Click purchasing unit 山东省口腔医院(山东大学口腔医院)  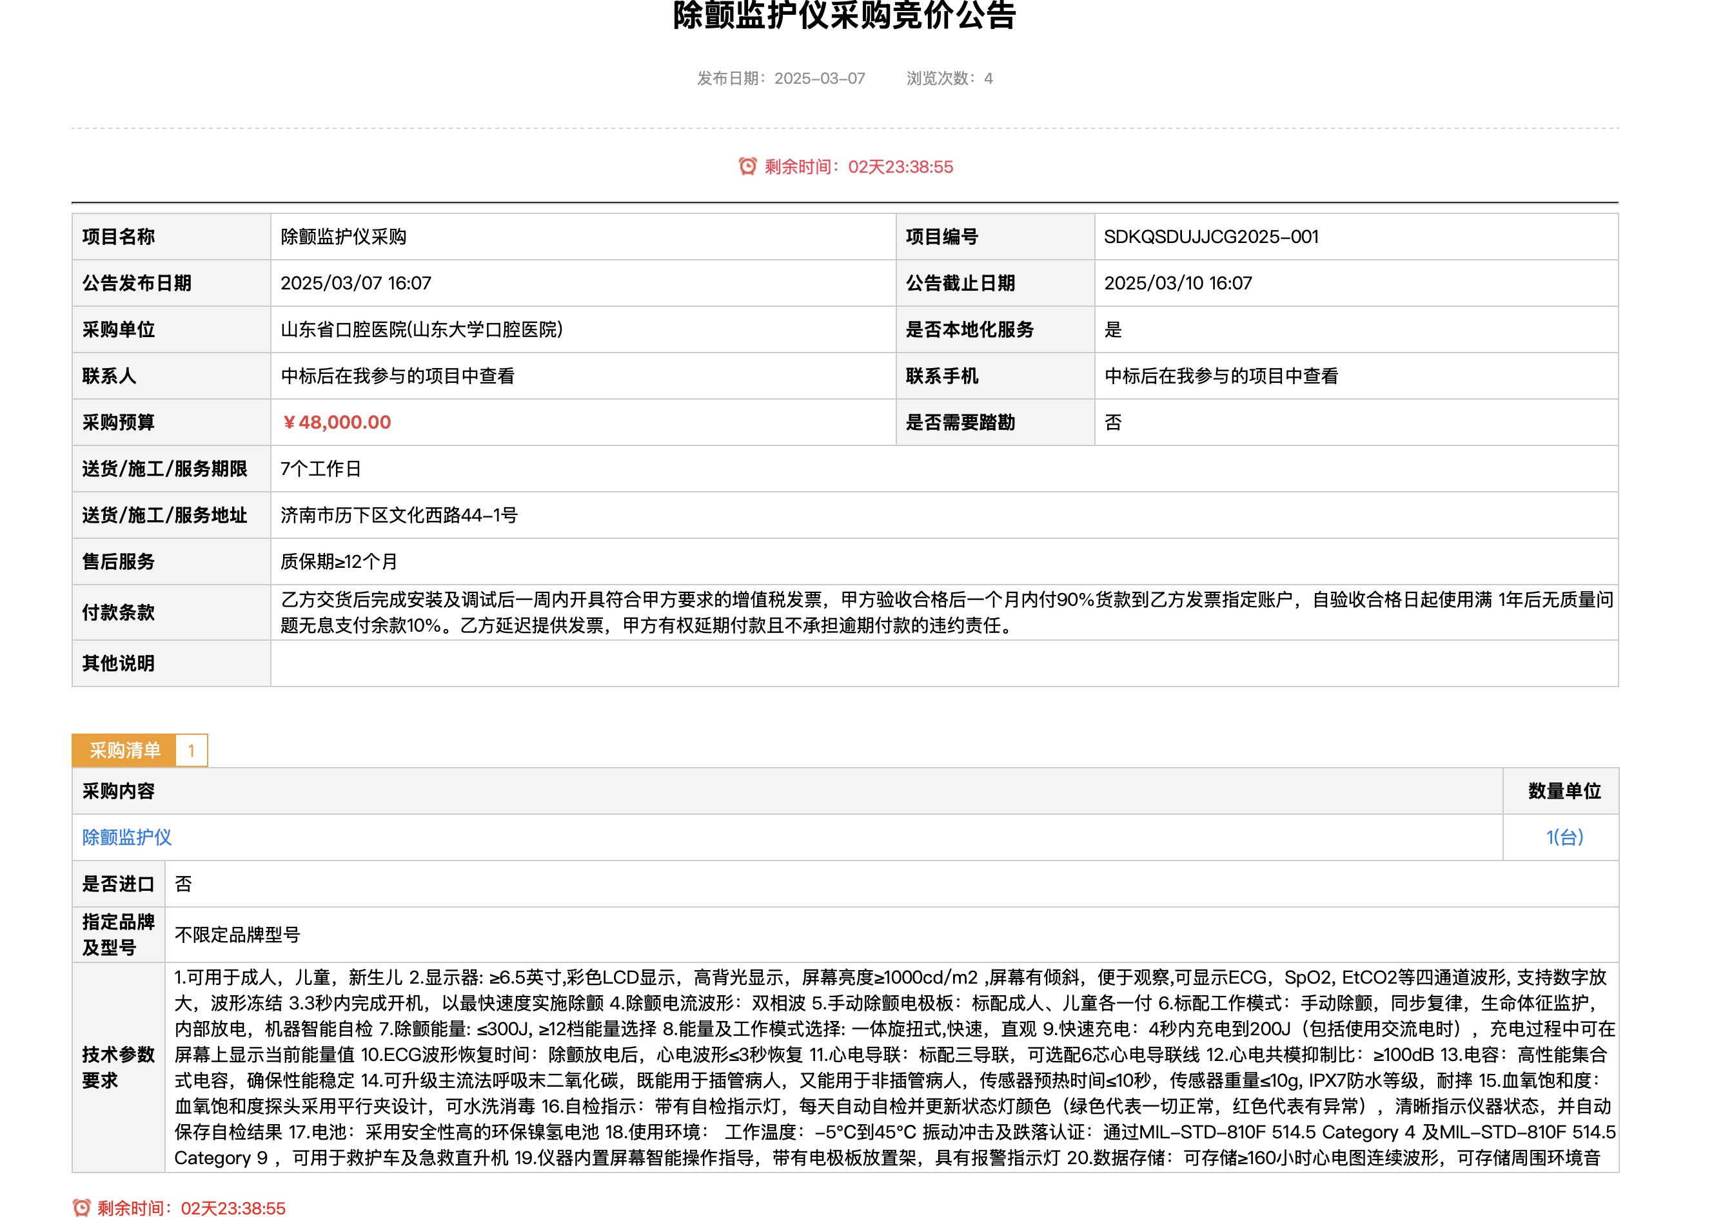point(421,330)
